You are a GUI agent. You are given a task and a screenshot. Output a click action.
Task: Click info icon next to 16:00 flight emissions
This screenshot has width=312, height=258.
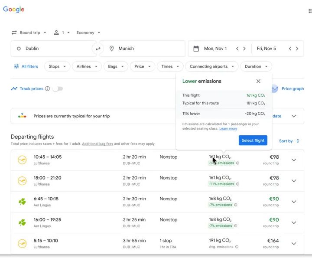(236, 226)
